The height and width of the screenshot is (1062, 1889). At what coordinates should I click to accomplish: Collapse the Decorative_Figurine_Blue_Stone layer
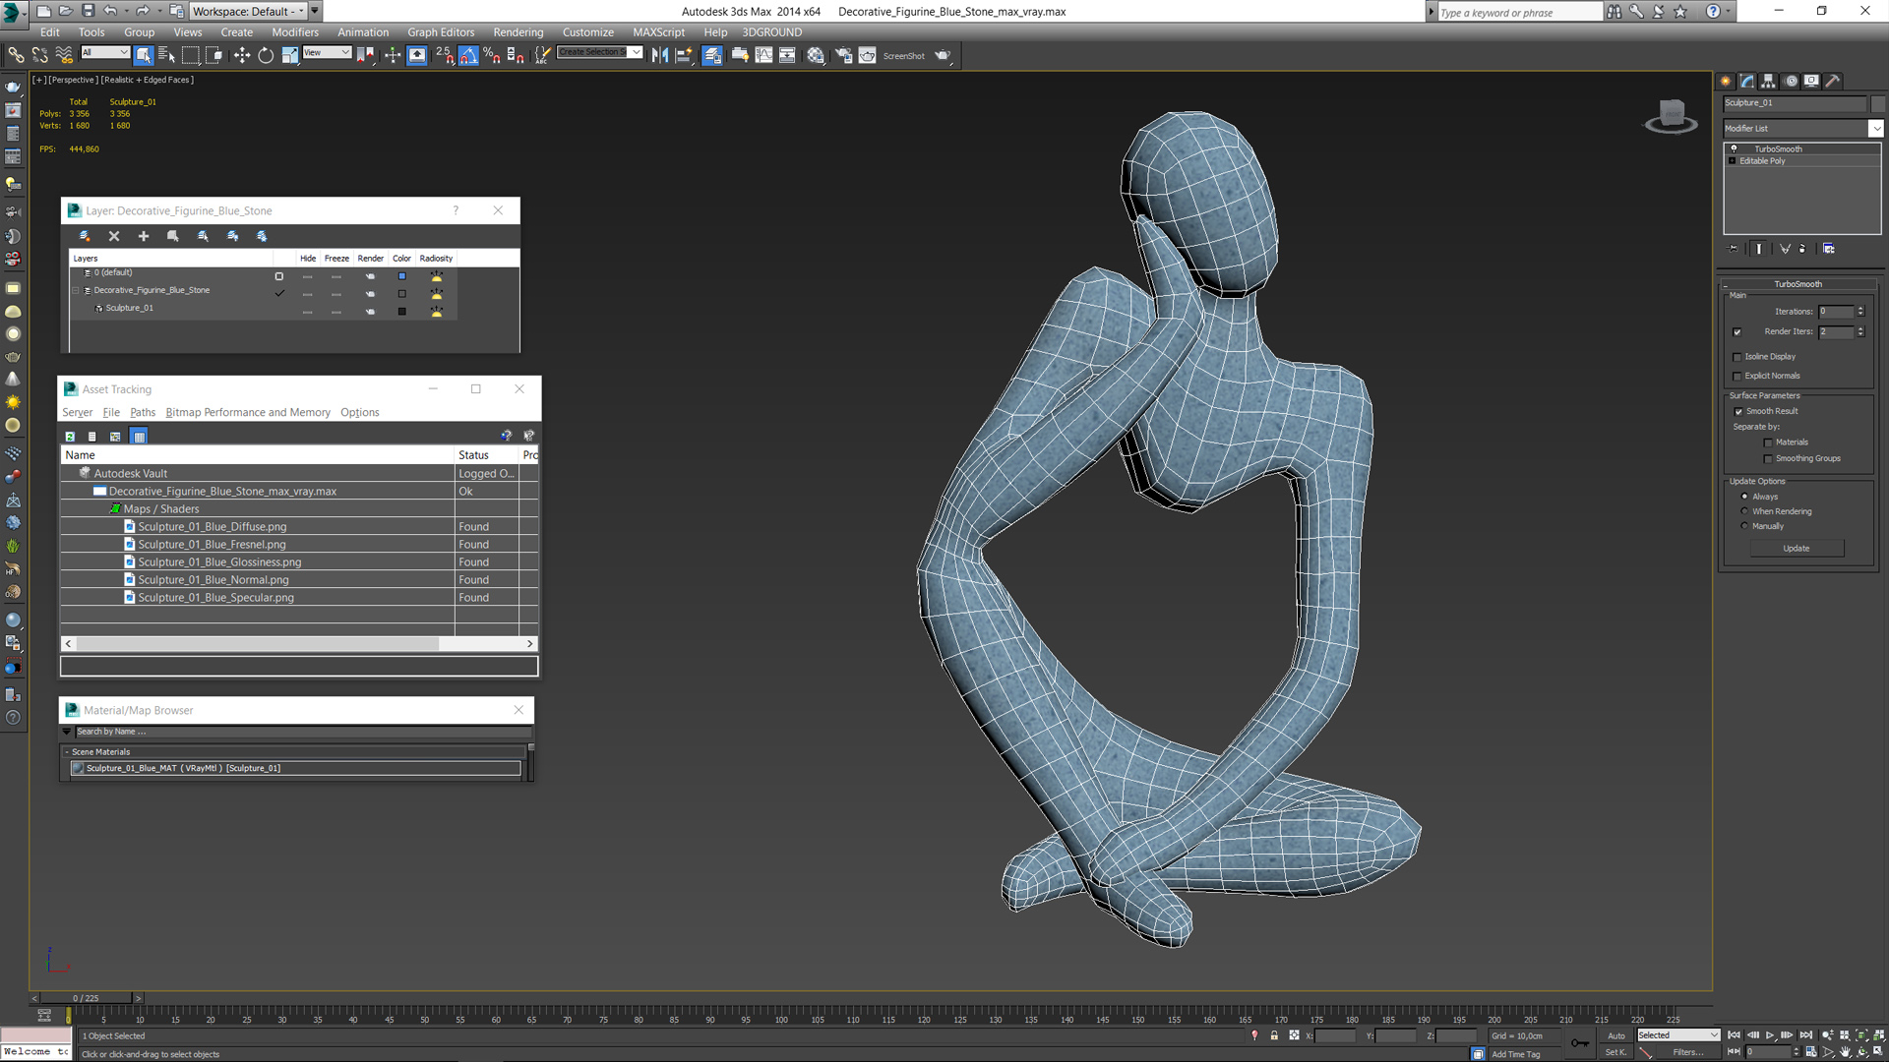tap(76, 291)
